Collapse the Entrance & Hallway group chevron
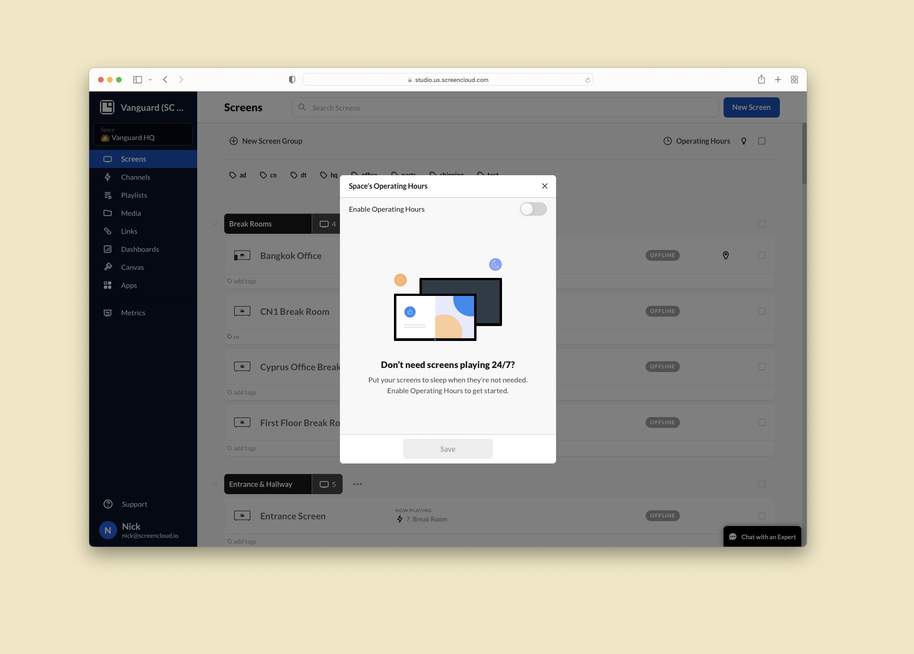This screenshot has height=654, width=914. (x=215, y=484)
